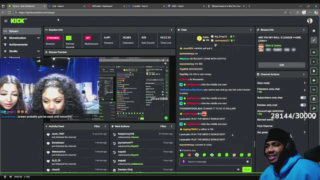Select Stream in sidebar
The image size is (320, 180).
tap(22, 31)
